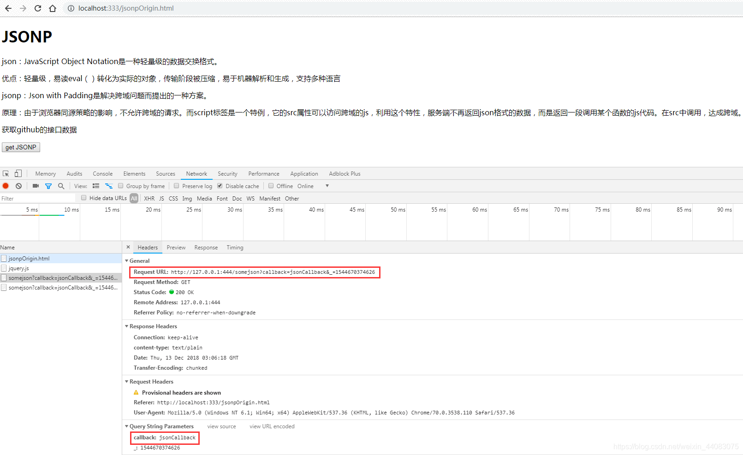Clear the network log icon

tap(18, 186)
